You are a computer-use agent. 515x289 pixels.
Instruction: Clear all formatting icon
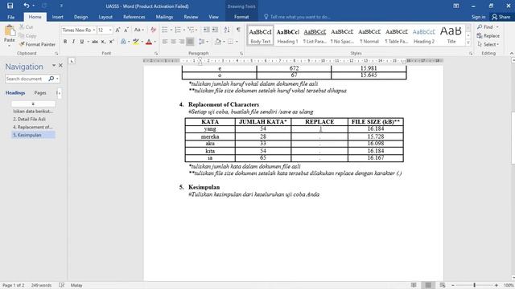tap(153, 31)
